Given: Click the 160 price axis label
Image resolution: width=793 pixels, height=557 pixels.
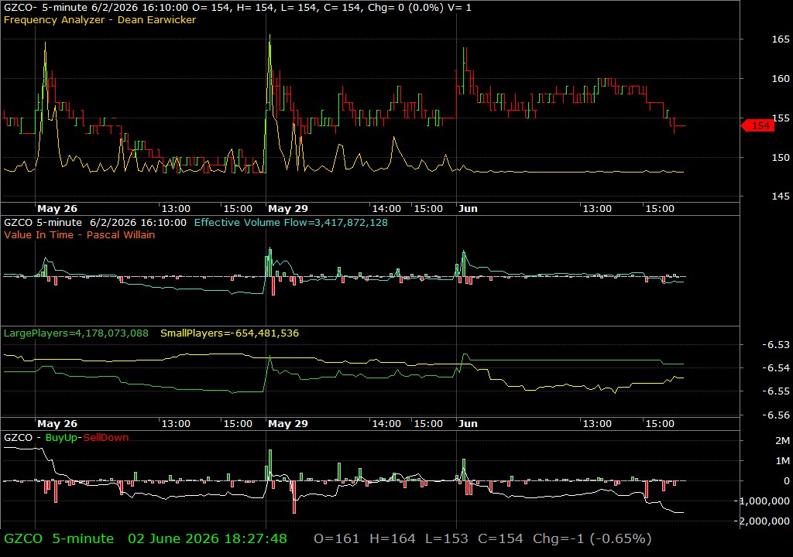Looking at the screenshot, I should 781,79.
